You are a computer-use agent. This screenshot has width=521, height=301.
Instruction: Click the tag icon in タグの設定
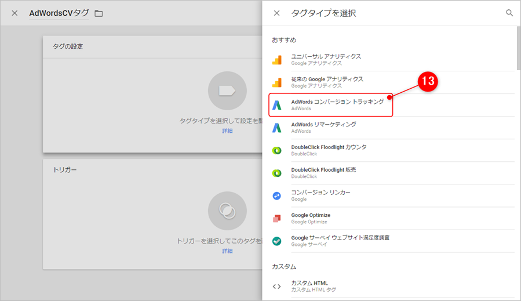click(x=227, y=90)
